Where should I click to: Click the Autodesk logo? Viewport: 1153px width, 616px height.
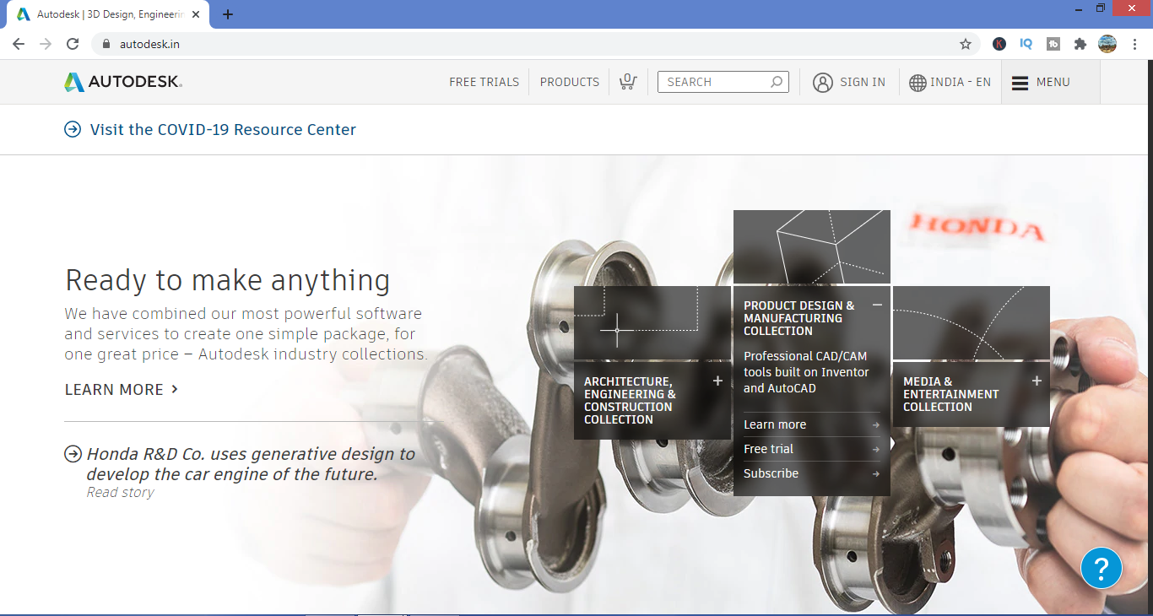[x=123, y=82]
